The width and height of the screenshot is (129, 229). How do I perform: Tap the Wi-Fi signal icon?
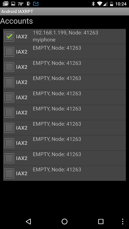pos(99,4)
